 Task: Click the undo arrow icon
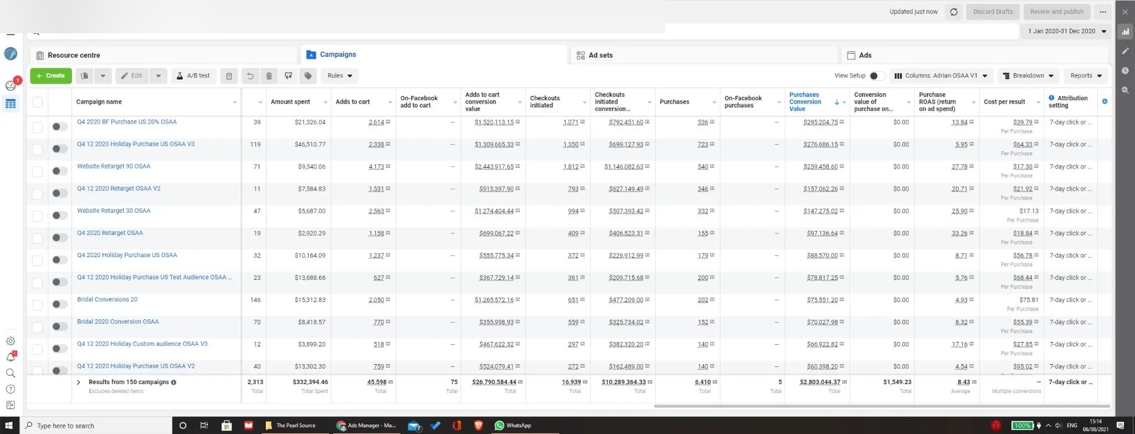click(250, 76)
